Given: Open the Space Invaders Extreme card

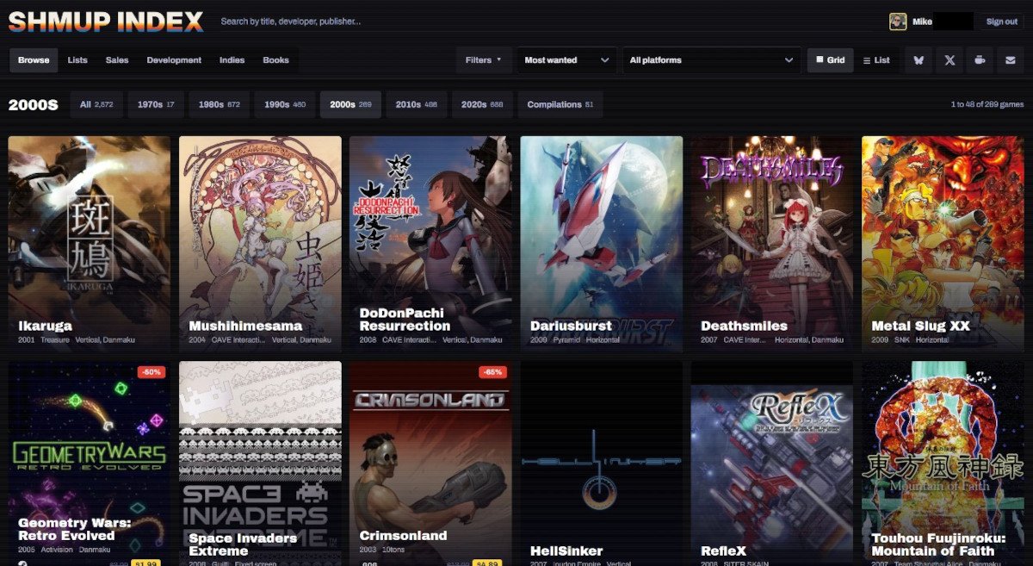Looking at the screenshot, I should (260, 463).
